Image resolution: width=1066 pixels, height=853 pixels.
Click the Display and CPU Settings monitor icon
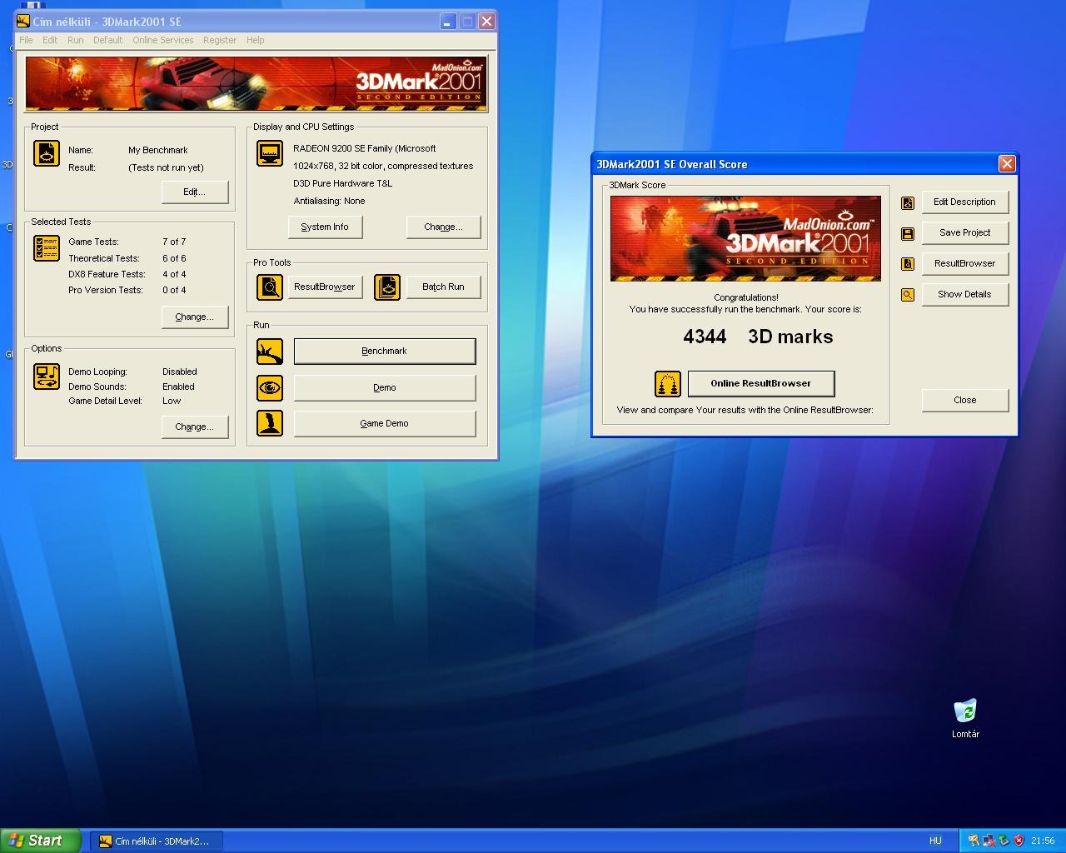[270, 153]
